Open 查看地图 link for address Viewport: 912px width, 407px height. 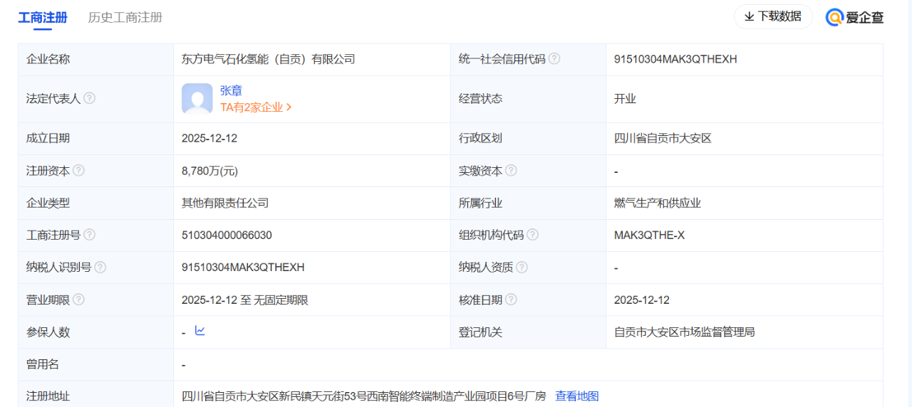coord(577,396)
